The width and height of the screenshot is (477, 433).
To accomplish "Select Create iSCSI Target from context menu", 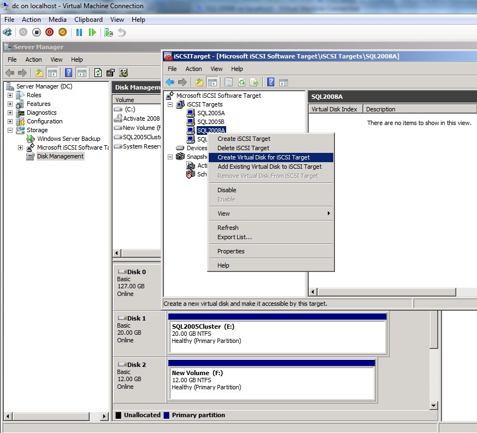I will tap(271, 139).
